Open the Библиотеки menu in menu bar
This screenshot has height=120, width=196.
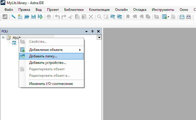pos(74,9)
